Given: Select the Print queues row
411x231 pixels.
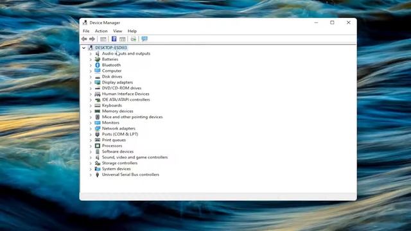Looking at the screenshot, I should pyautogui.click(x=114, y=140).
